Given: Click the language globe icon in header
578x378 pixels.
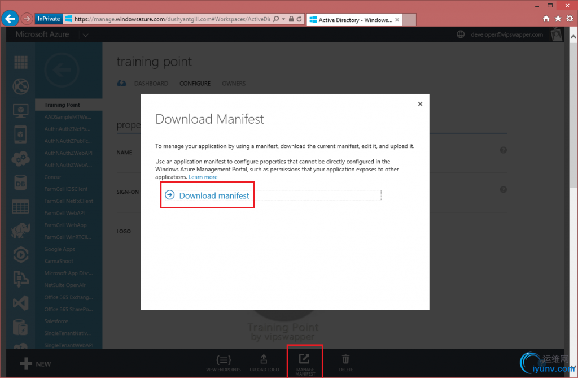Looking at the screenshot, I should [x=461, y=34].
